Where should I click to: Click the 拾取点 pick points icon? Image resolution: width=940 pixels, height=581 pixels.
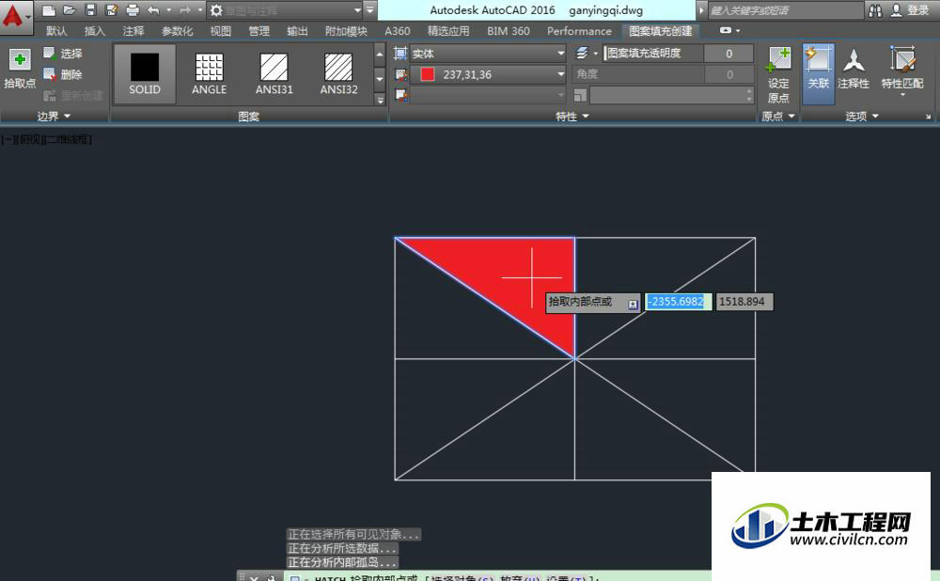(x=20, y=60)
